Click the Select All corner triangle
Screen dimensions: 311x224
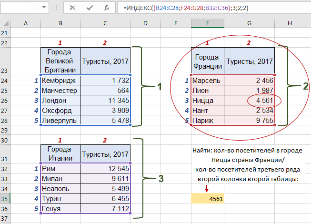(5, 23)
